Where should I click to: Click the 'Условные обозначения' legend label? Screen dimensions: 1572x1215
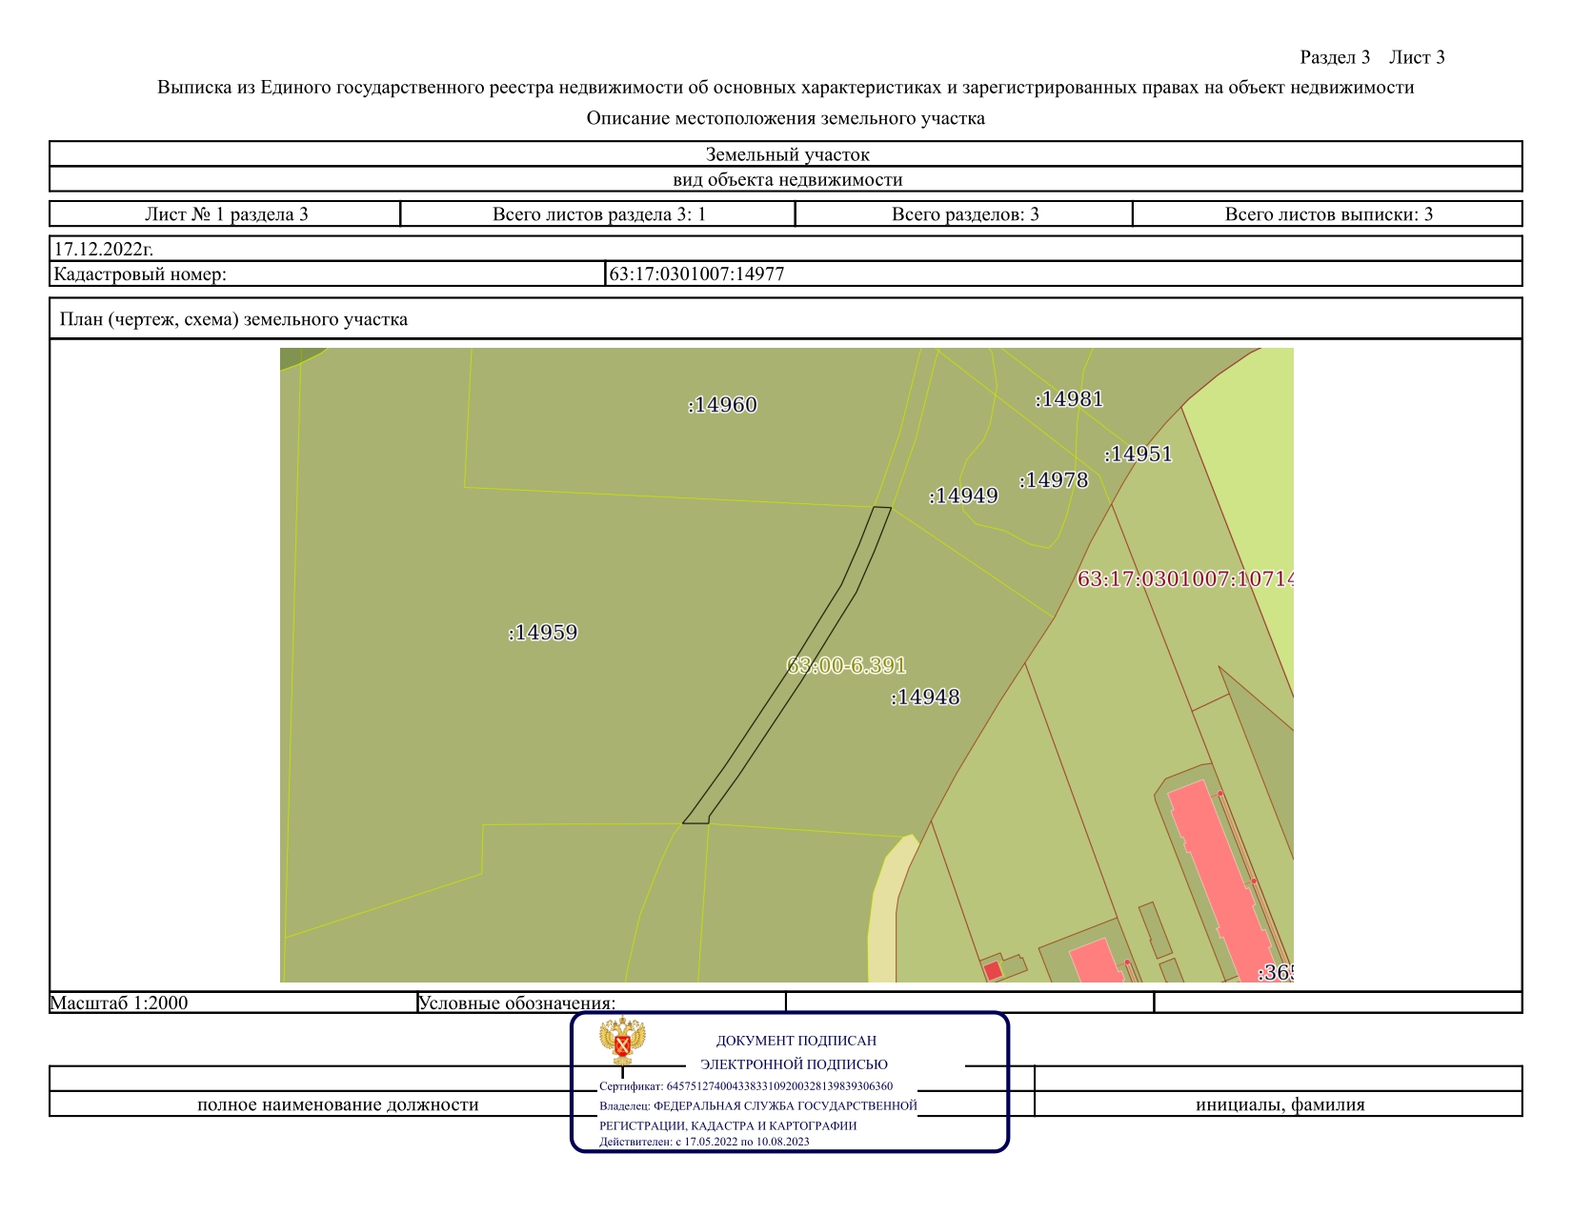(517, 1002)
